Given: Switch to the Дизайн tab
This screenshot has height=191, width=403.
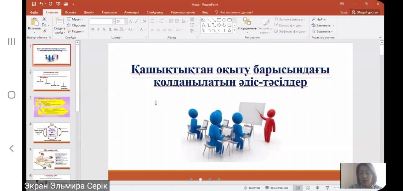Looking at the screenshot, I should click(x=89, y=12).
